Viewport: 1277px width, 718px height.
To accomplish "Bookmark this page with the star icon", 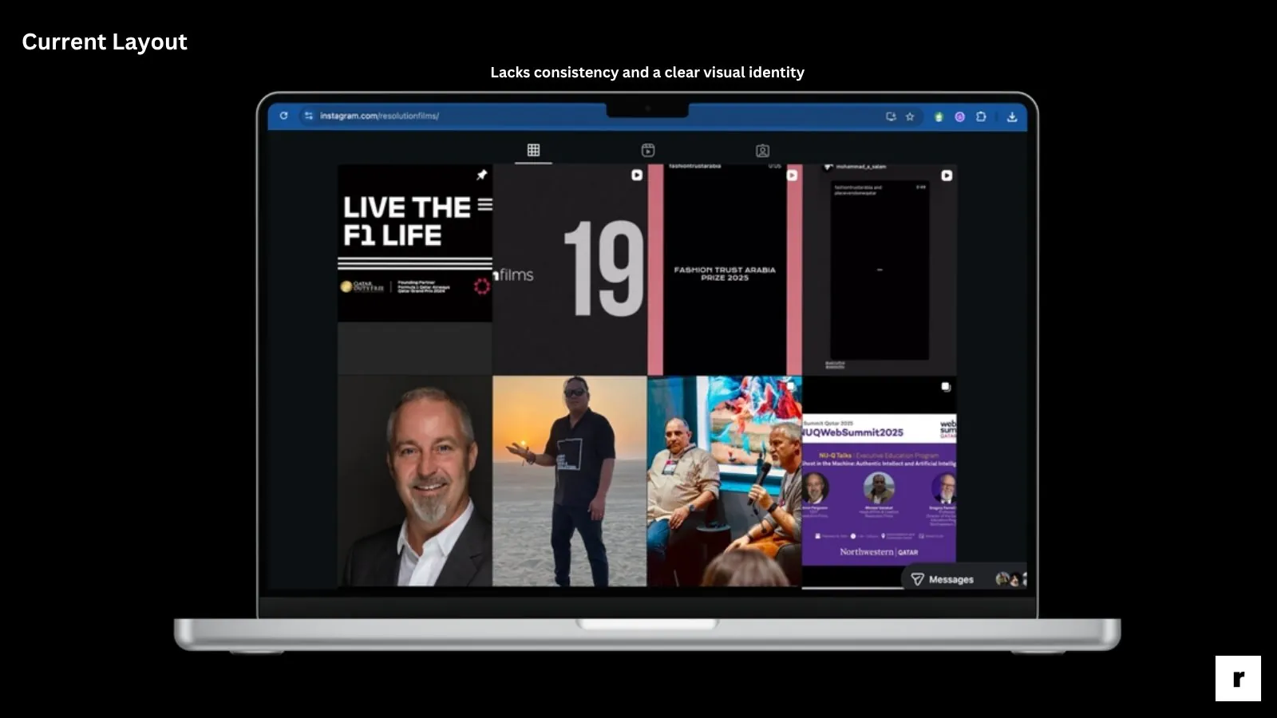I will click(x=910, y=116).
